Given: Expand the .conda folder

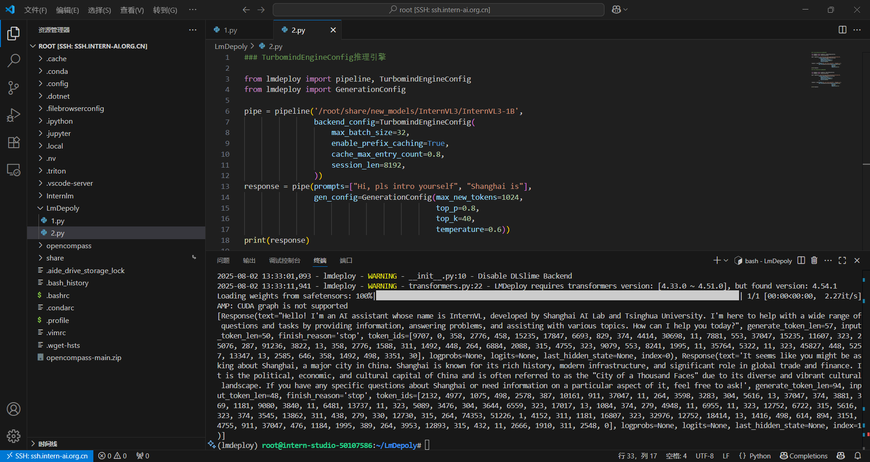Looking at the screenshot, I should click(x=116, y=71).
